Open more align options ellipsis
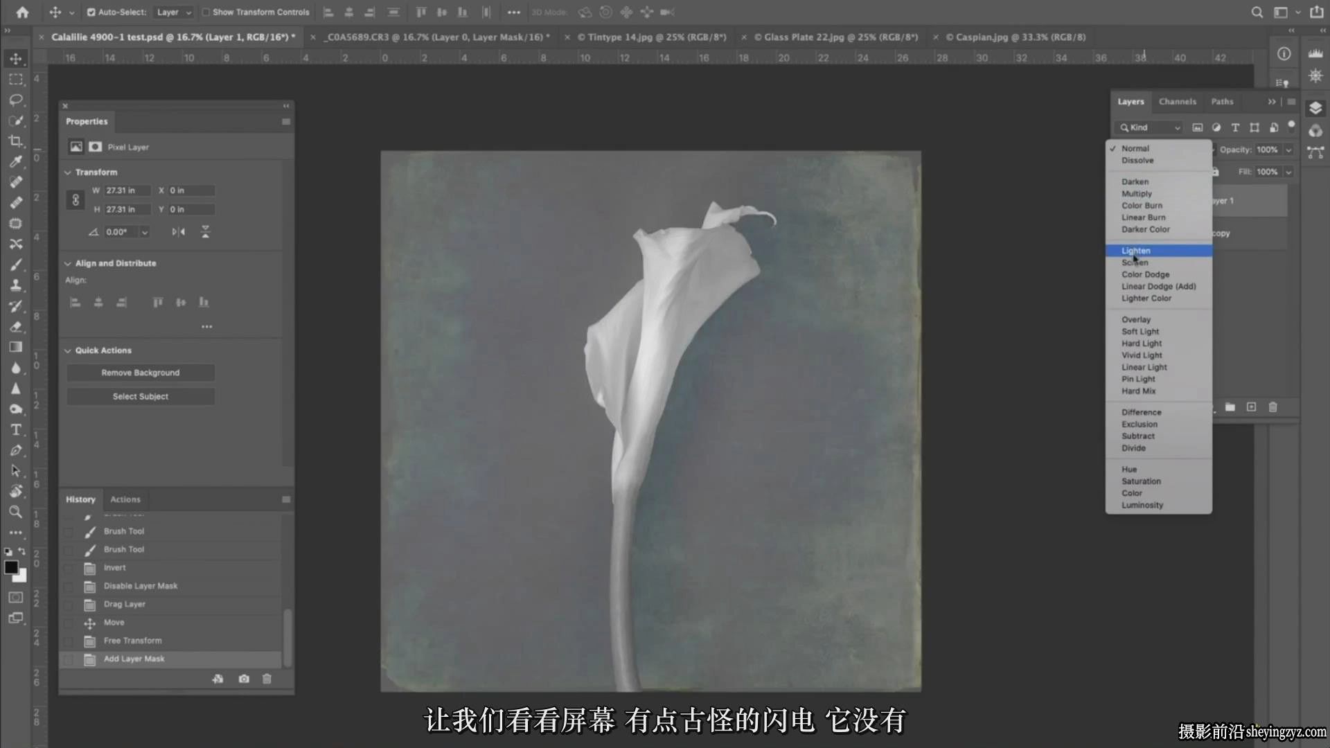The height and width of the screenshot is (748, 1330). tap(207, 327)
